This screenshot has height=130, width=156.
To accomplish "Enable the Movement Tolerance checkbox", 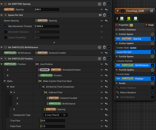I will pos(5,32).
